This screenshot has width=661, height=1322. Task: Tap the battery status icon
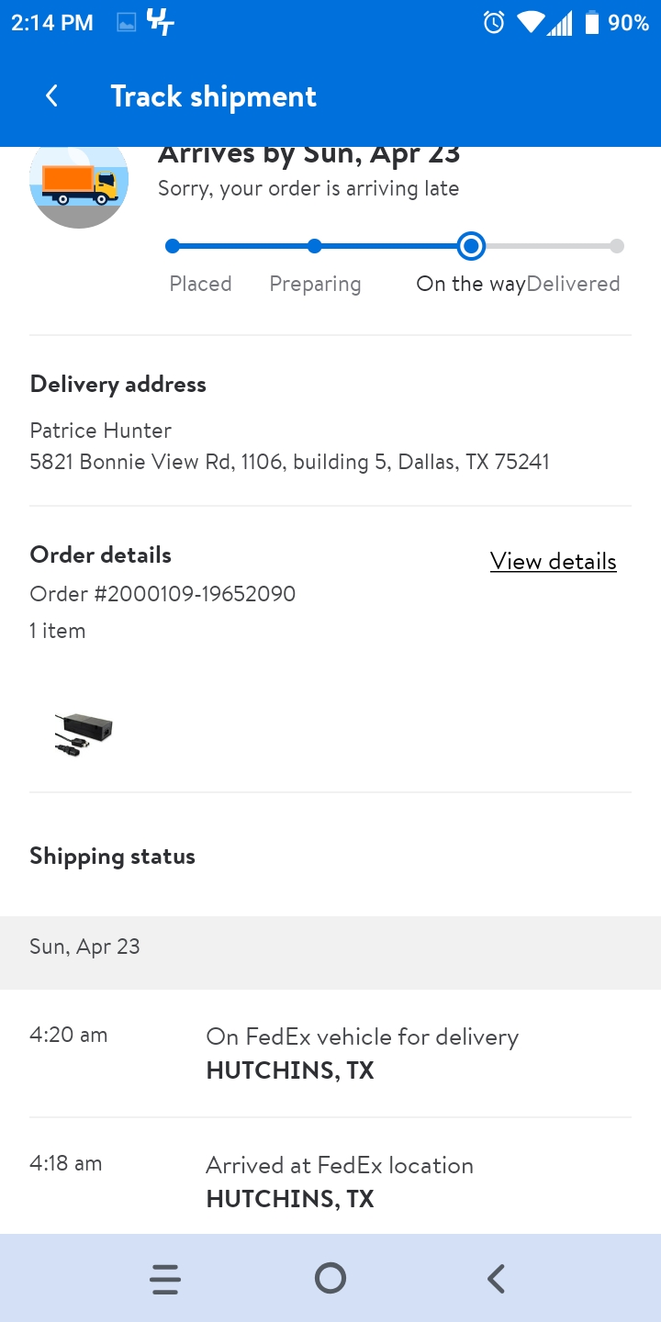coord(592,23)
